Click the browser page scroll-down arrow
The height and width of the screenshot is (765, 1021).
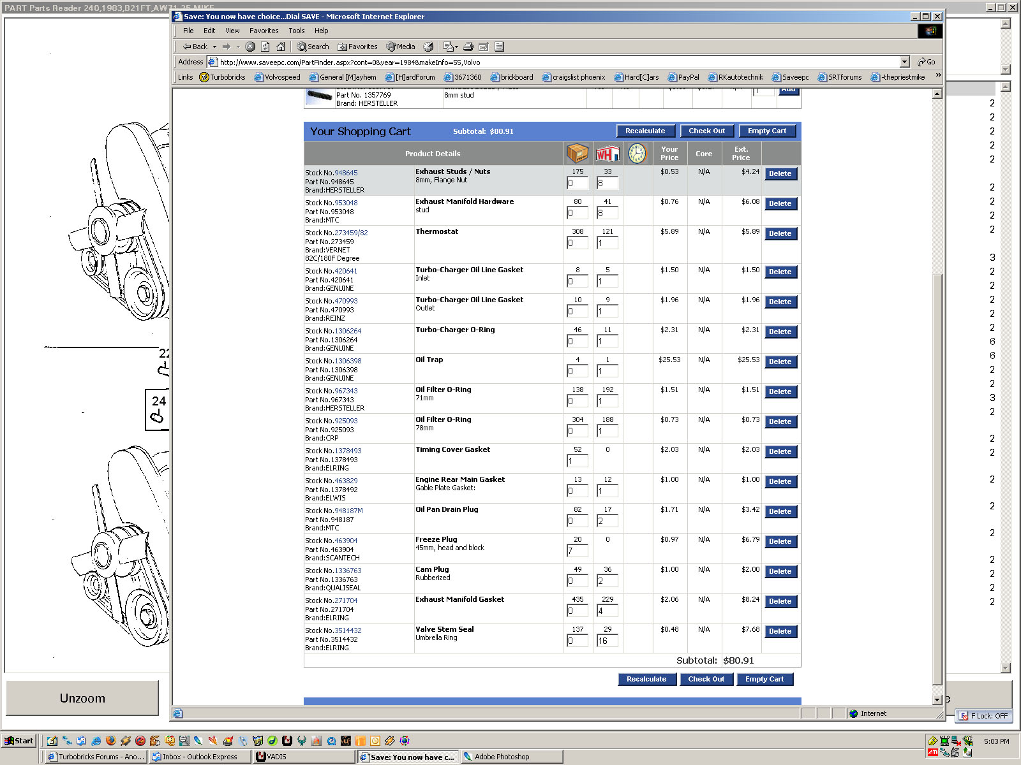coord(937,699)
